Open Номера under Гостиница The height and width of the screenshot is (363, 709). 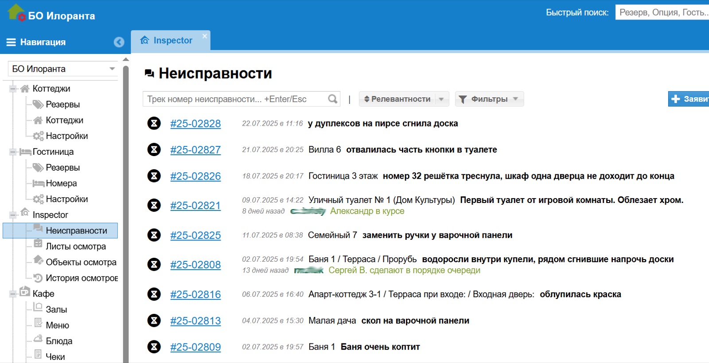click(61, 183)
